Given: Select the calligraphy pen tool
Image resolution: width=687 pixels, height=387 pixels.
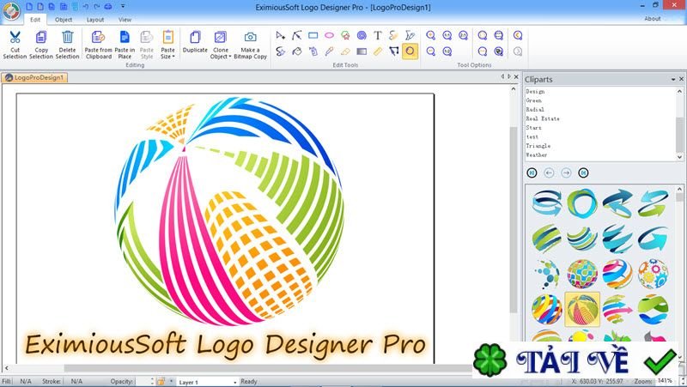Looking at the screenshot, I should click(410, 35).
